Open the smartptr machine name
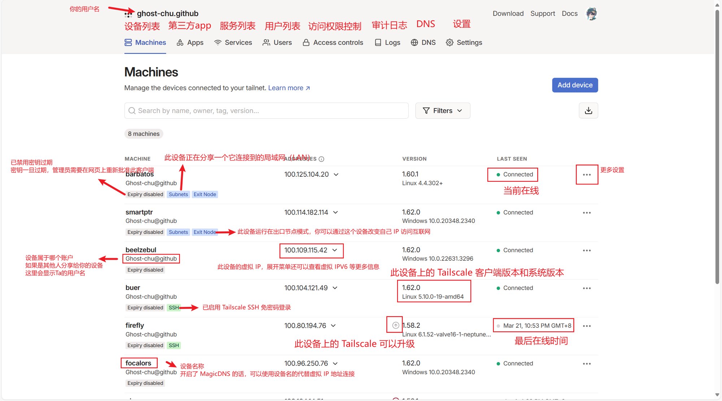The width and height of the screenshot is (722, 401). point(139,212)
